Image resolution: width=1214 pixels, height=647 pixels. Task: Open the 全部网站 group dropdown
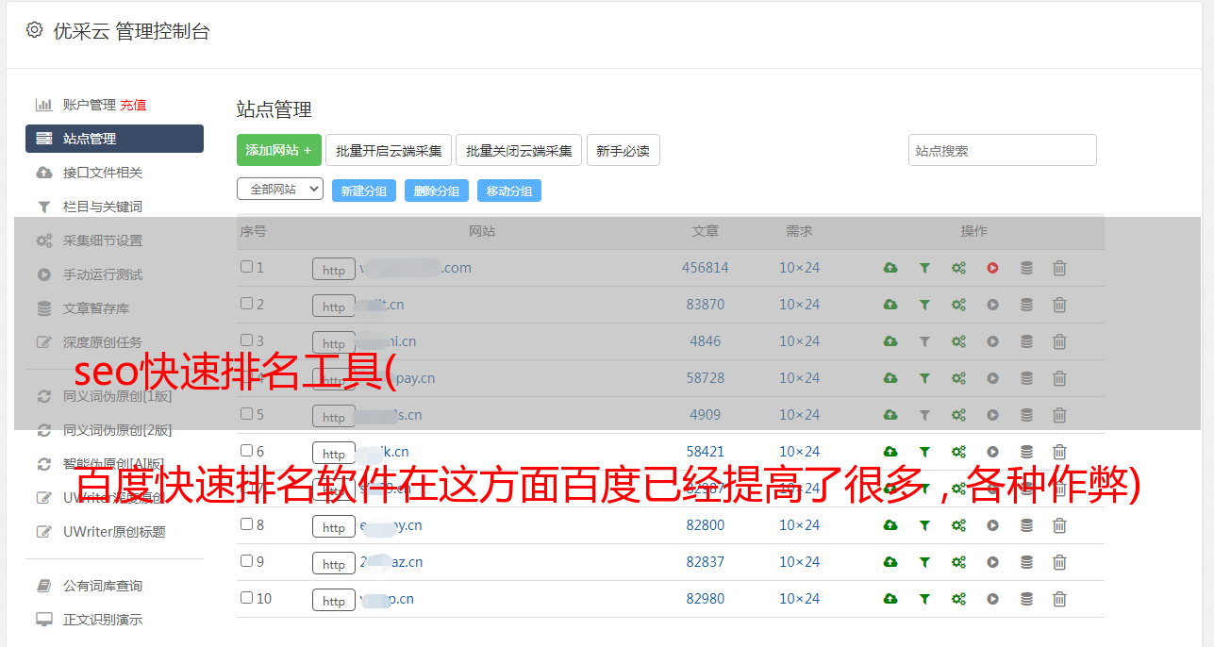(x=280, y=190)
